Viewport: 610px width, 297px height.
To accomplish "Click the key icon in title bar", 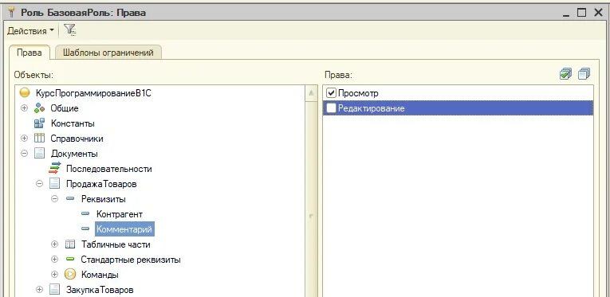I will coord(11,13).
